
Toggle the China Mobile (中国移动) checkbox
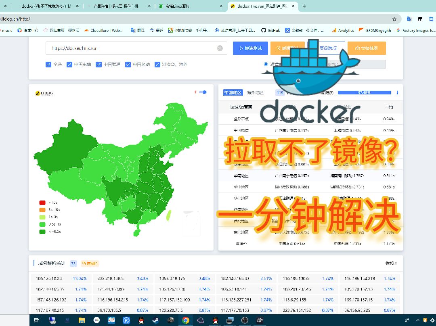pyautogui.click(x=128, y=65)
